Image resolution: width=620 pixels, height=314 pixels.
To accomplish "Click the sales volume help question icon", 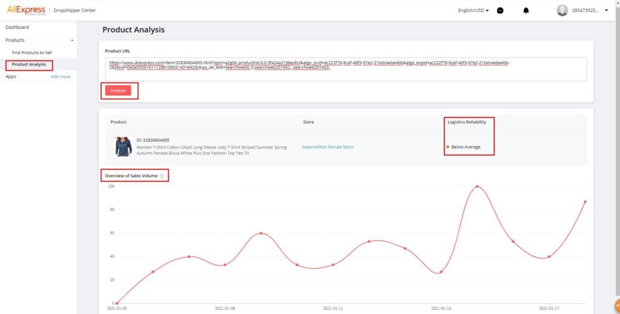I will click(162, 176).
